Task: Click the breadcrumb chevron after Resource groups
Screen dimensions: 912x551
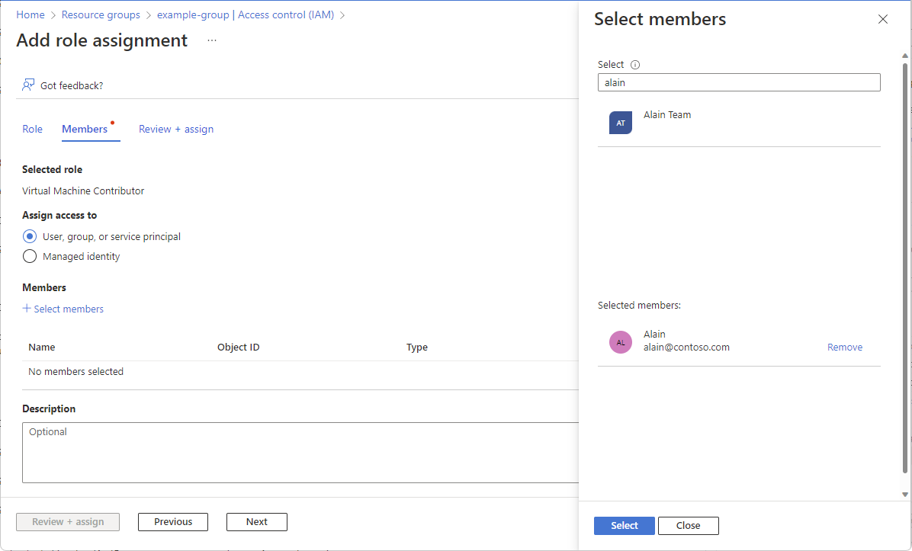Action: point(149,15)
